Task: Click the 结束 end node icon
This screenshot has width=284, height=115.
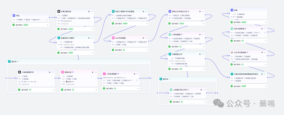Action: (232, 10)
